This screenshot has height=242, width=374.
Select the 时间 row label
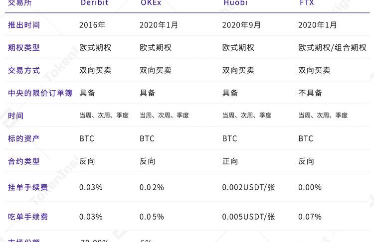(x=16, y=116)
